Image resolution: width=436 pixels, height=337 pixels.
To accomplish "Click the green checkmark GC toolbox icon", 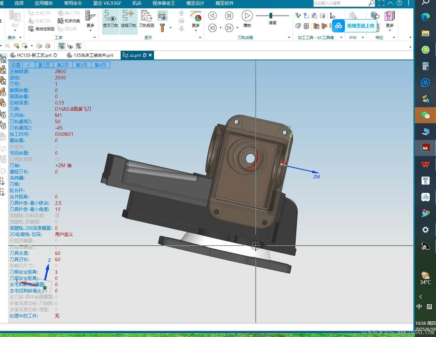I will coord(298,16).
